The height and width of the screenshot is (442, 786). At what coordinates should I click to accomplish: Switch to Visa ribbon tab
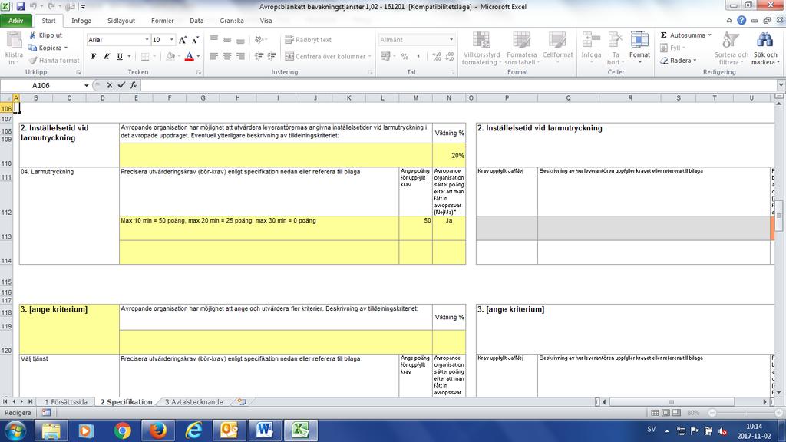pyautogui.click(x=266, y=21)
